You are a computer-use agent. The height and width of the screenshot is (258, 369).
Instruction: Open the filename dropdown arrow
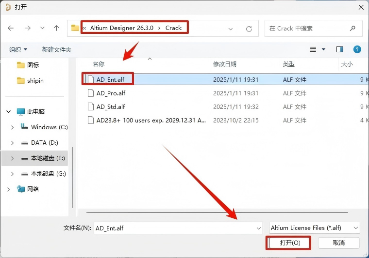pos(259,228)
